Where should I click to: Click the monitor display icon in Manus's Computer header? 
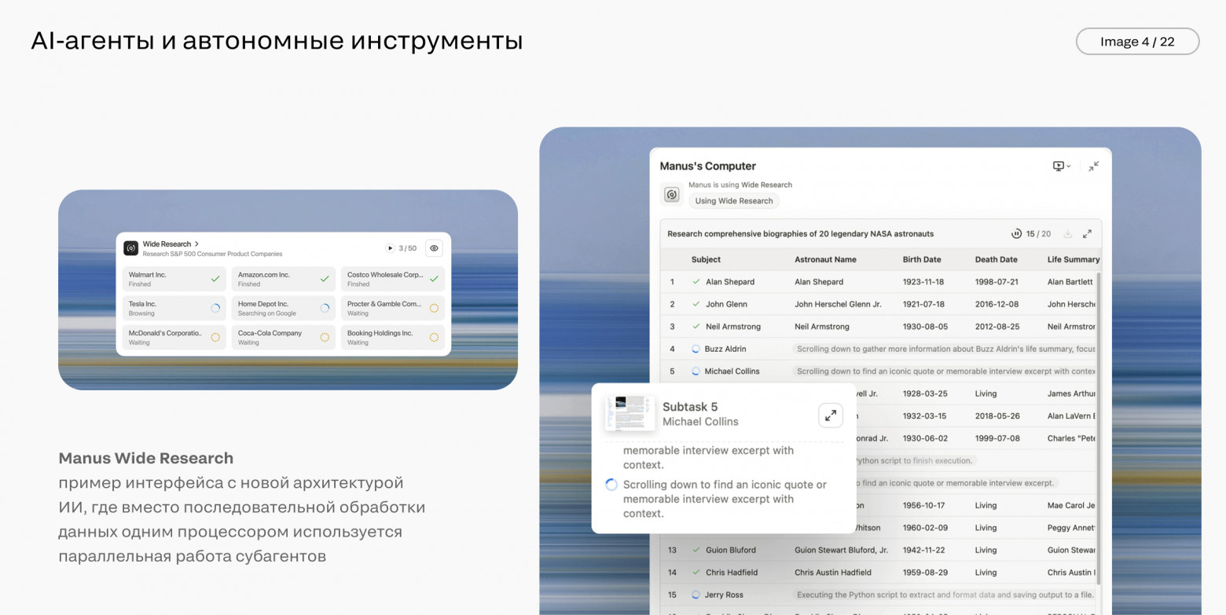(1059, 166)
